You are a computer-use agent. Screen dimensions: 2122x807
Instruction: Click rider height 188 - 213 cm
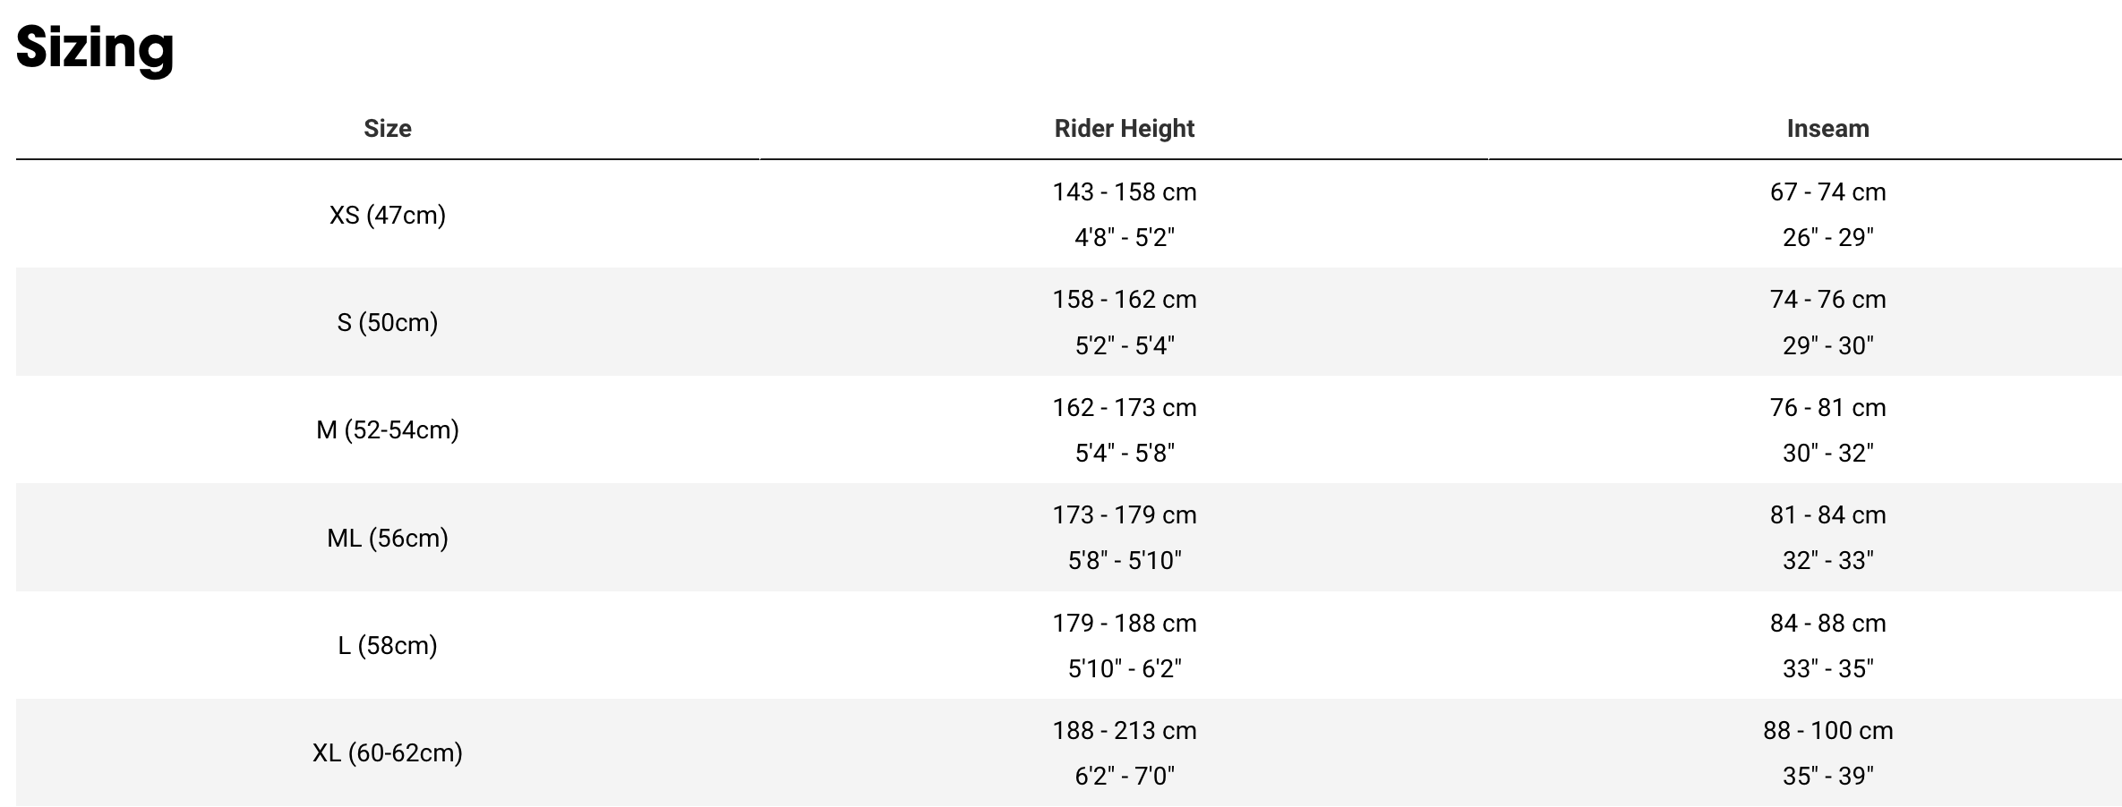[1124, 731]
